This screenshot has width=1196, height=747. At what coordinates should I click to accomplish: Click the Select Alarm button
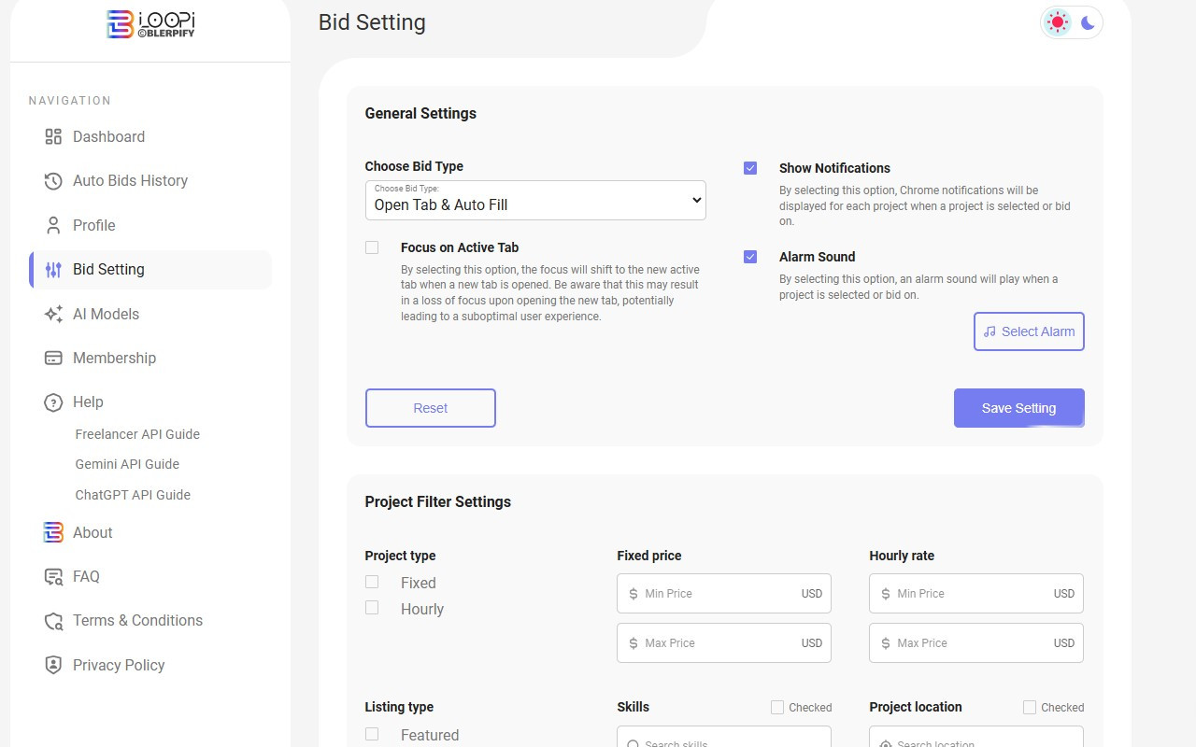[1029, 331]
